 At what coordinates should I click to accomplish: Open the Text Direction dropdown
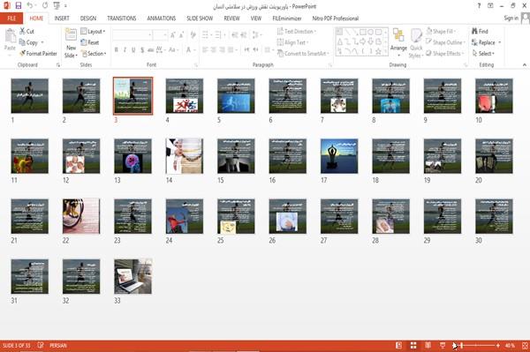point(297,31)
